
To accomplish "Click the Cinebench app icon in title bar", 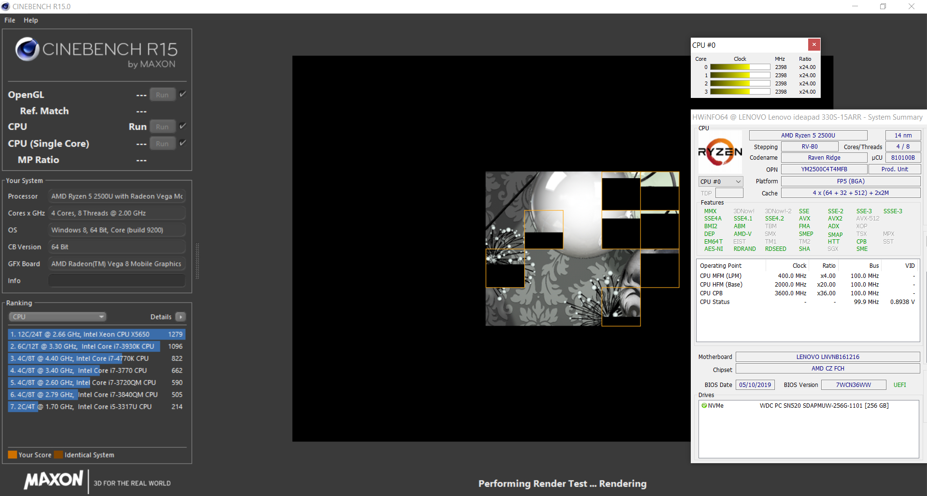I will pyautogui.click(x=6, y=6).
